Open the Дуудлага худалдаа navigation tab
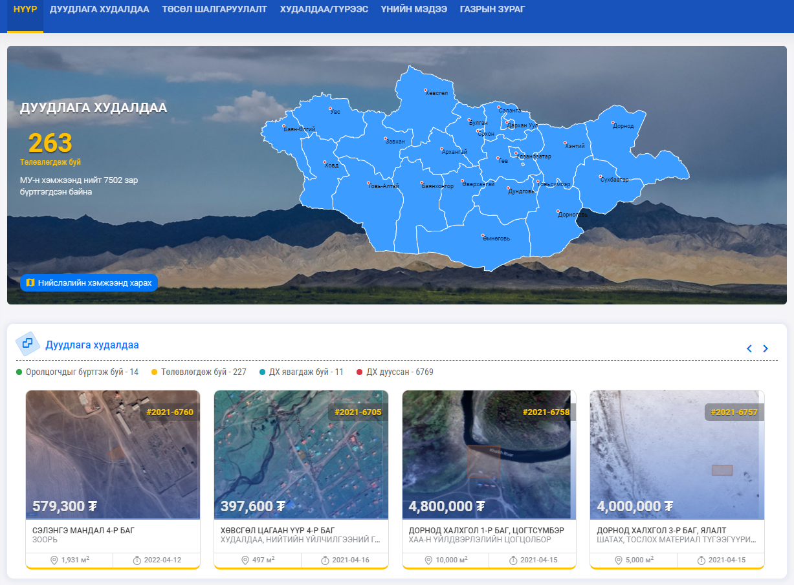This screenshot has width=794, height=585. (x=99, y=10)
